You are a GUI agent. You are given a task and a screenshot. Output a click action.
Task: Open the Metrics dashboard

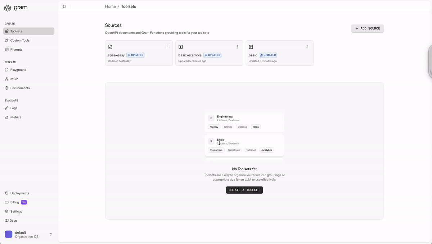coord(15,117)
